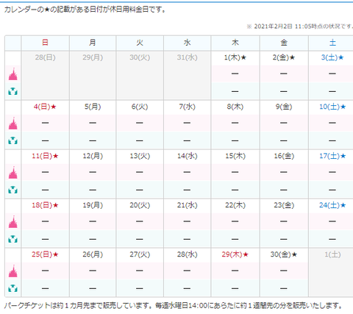353x314 pixels.
Task: Click the date 28(水) in the last week
Action: click(187, 254)
